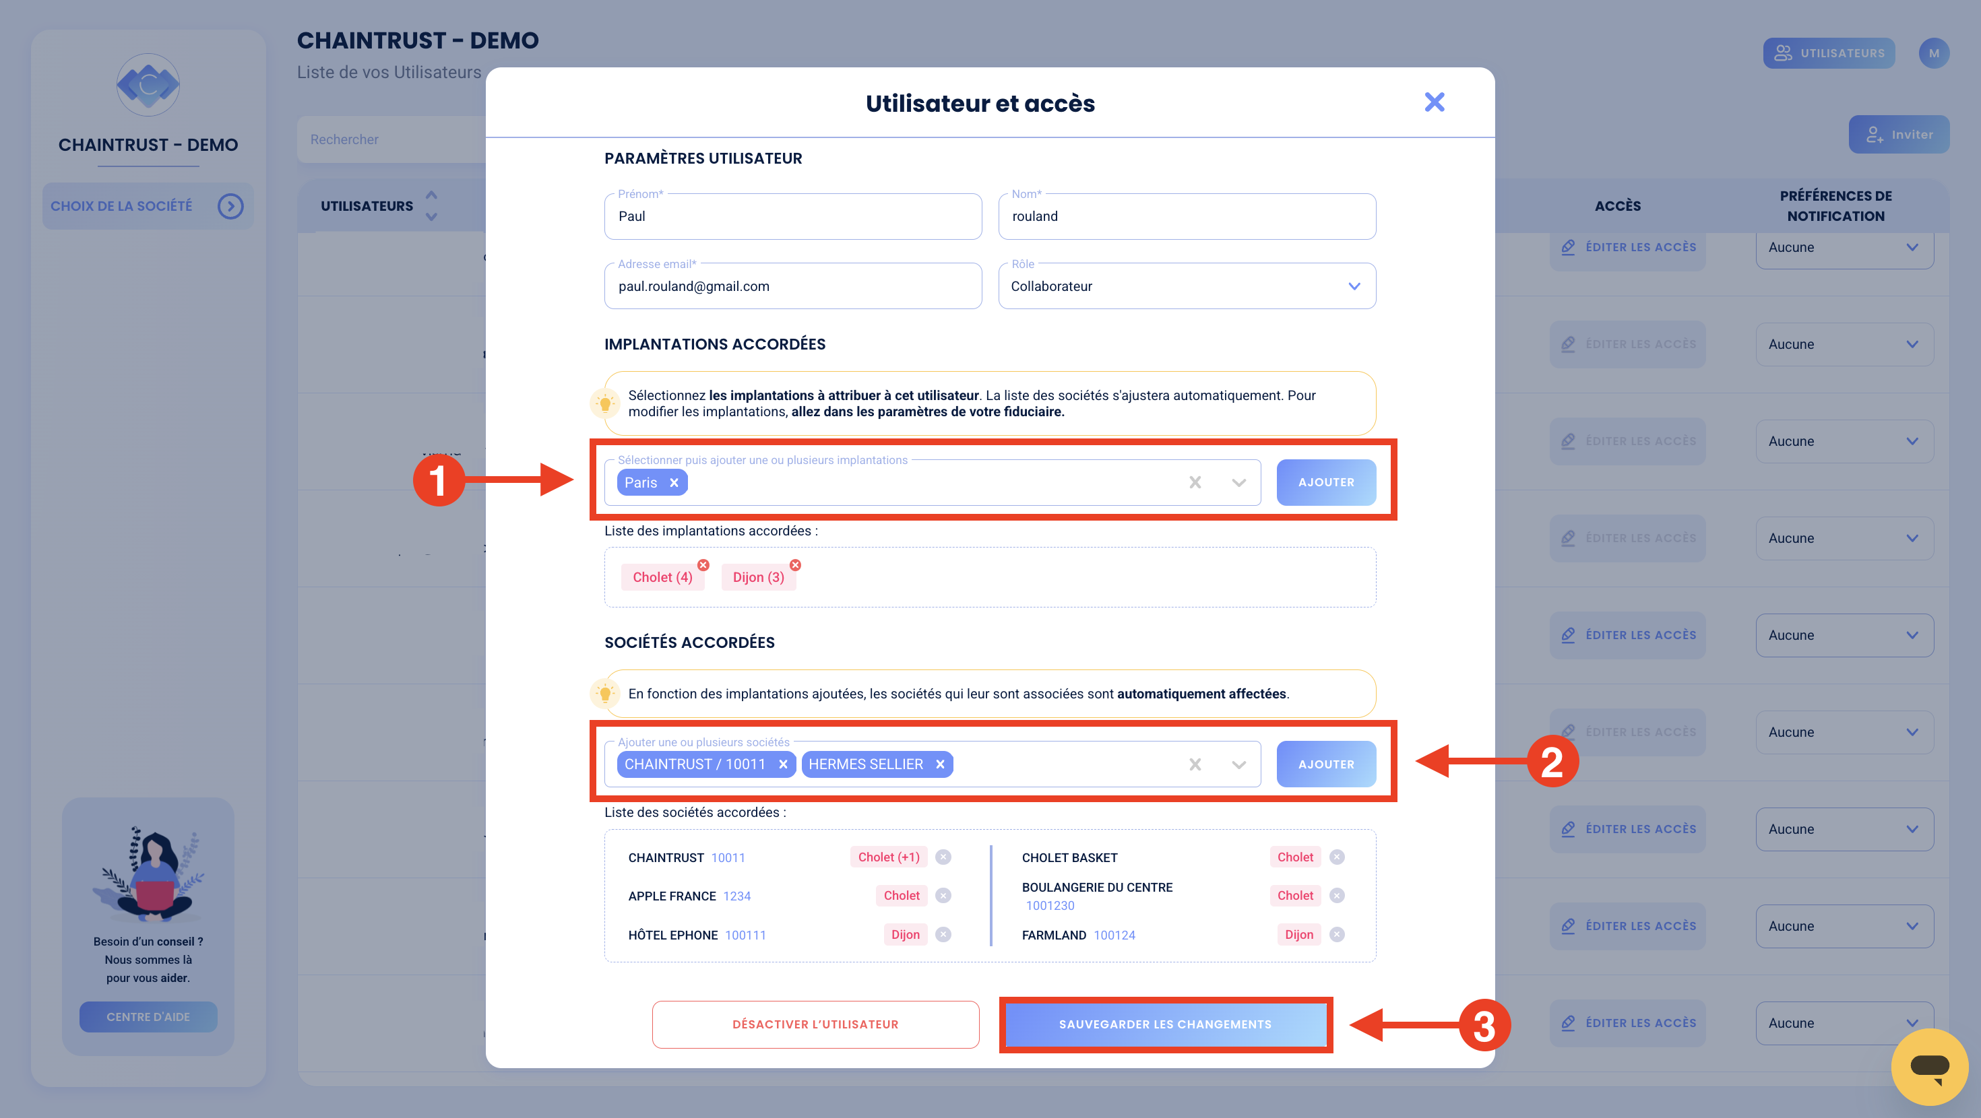Image resolution: width=1981 pixels, height=1118 pixels.
Task: Remove the HERMES SELLIER society chip
Action: [x=940, y=764]
